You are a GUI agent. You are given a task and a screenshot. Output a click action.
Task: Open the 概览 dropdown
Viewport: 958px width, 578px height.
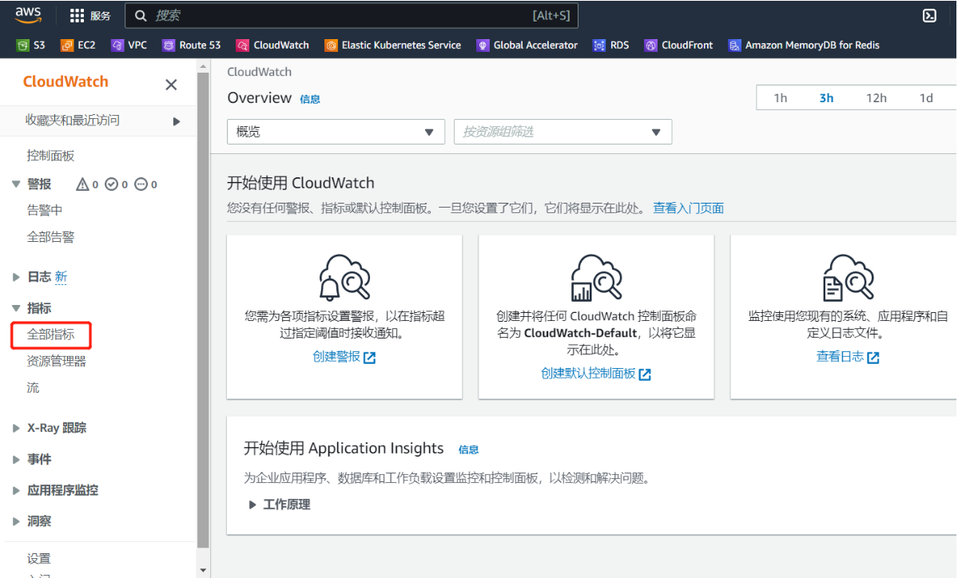tap(336, 132)
